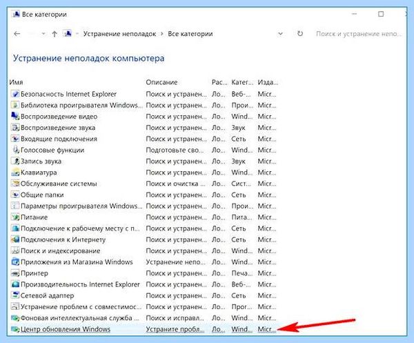Image resolution: width=414 pixels, height=343 pixels.
Task: Launch Воспроизведение звука troubleshooter
Action: 58,128
